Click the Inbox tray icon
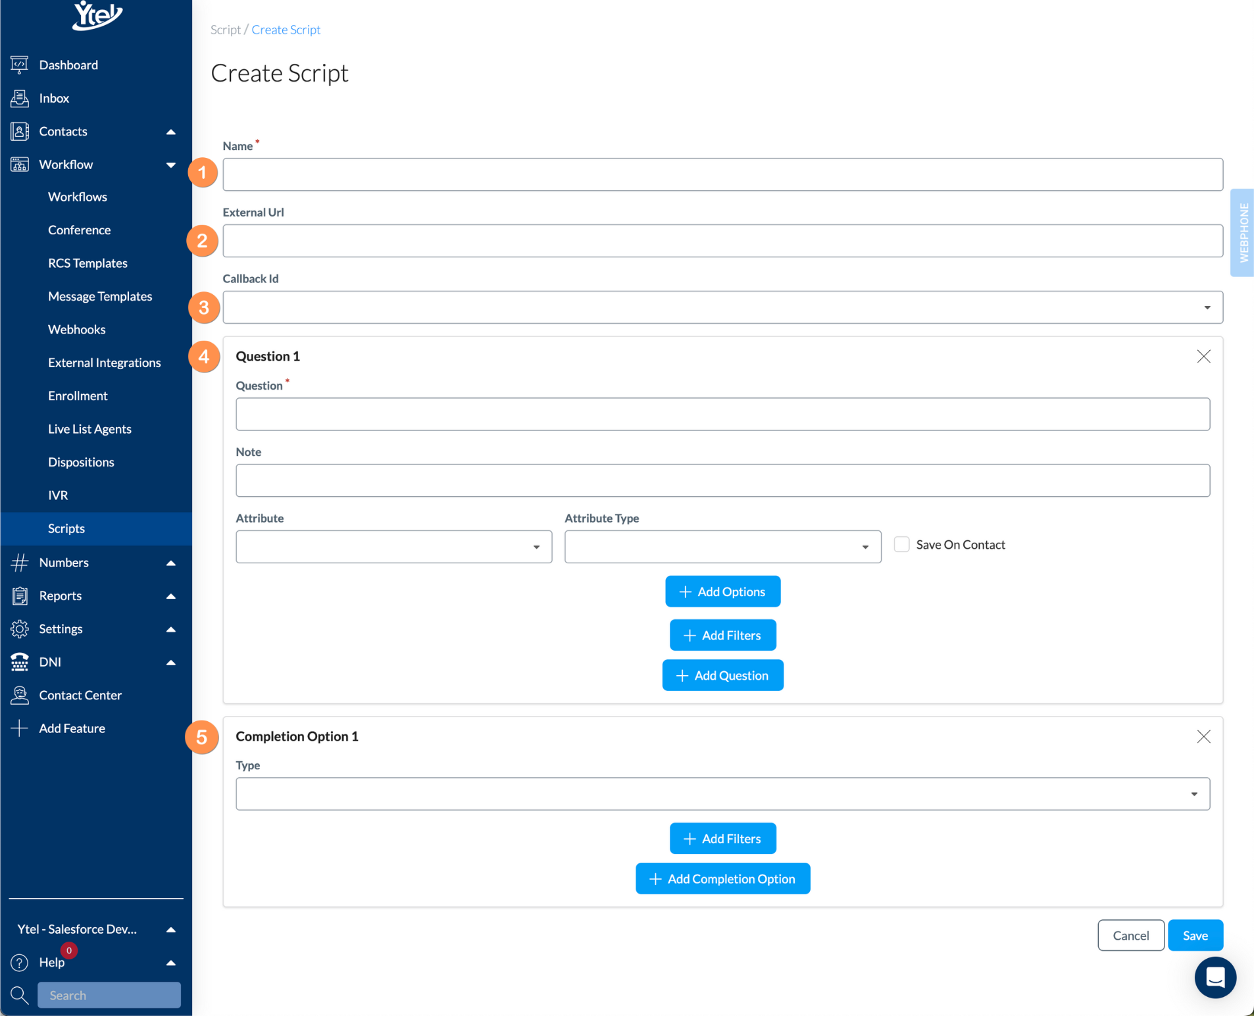Viewport: 1254px width, 1016px height. coord(20,98)
